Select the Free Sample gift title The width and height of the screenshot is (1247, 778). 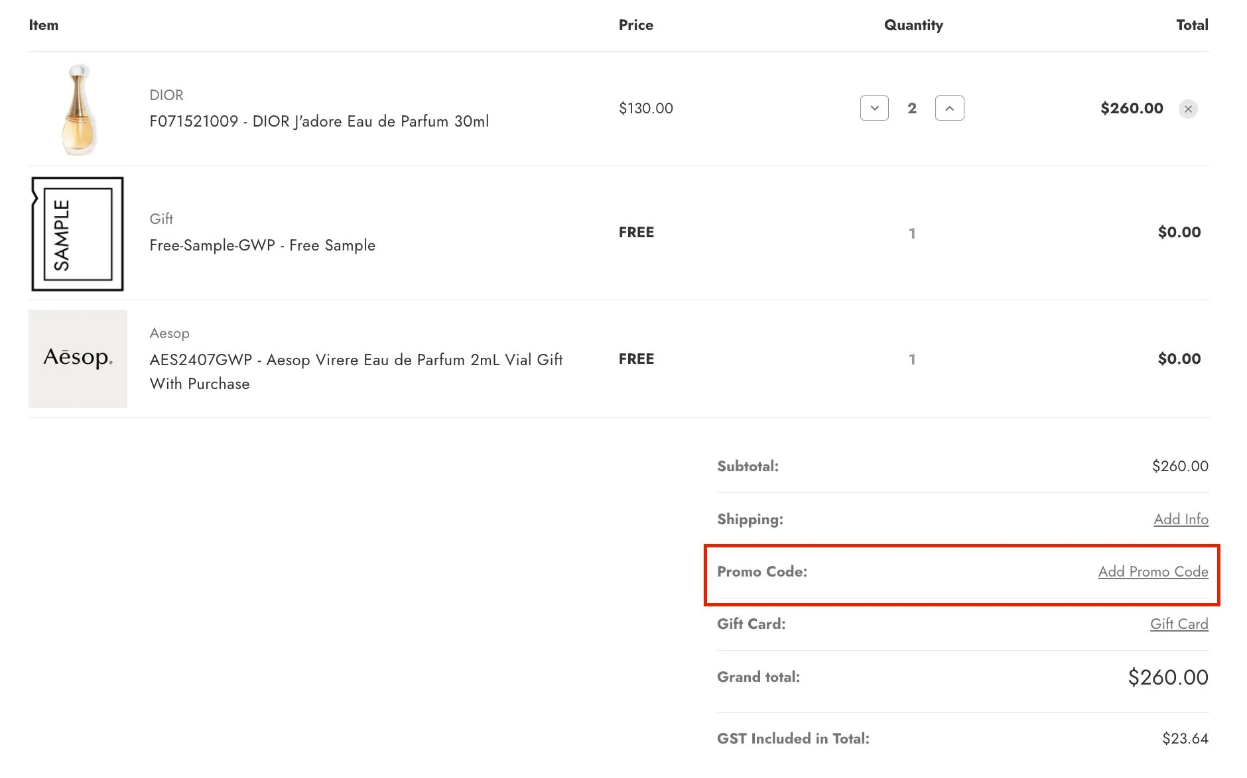point(262,245)
